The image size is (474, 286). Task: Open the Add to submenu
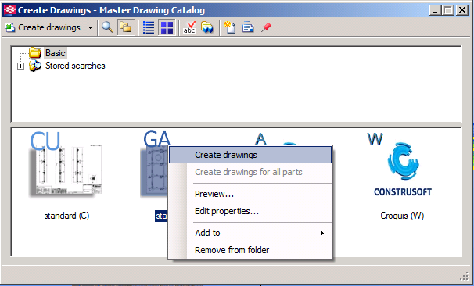250,233
